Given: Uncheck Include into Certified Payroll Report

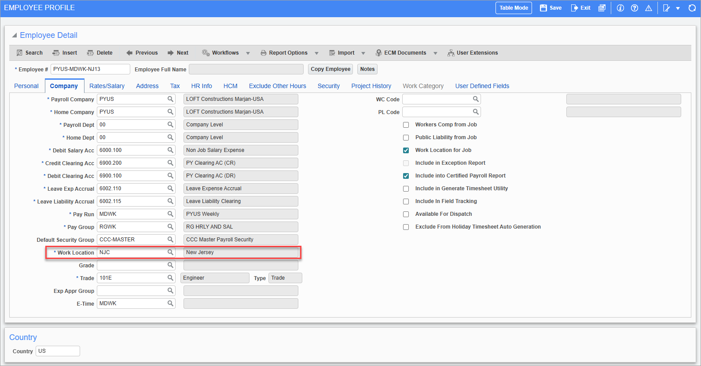Looking at the screenshot, I should tap(406, 176).
